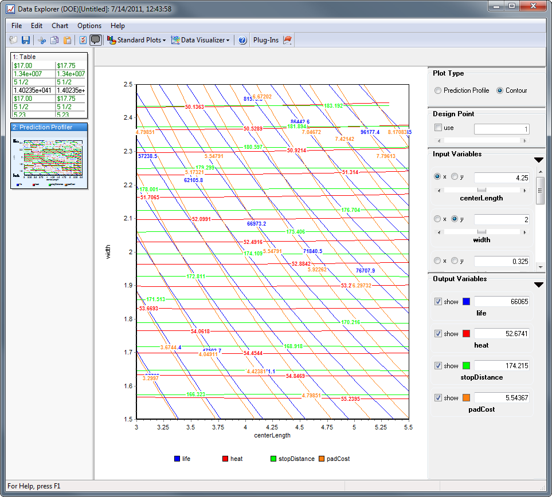552x497 pixels.
Task: Open the Chart menu
Action: [x=60, y=26]
